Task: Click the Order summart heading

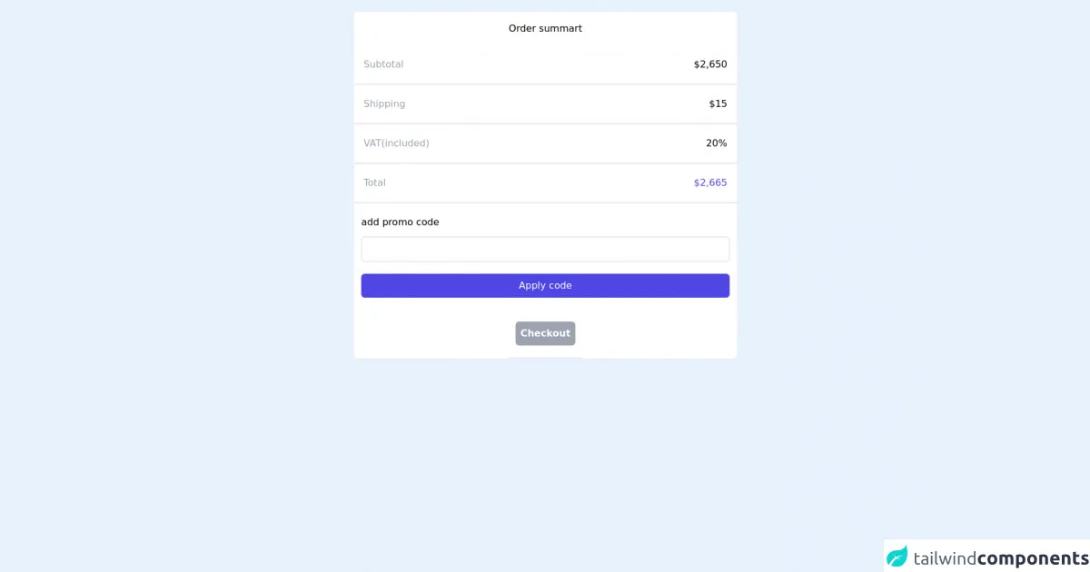Action: pyautogui.click(x=545, y=28)
